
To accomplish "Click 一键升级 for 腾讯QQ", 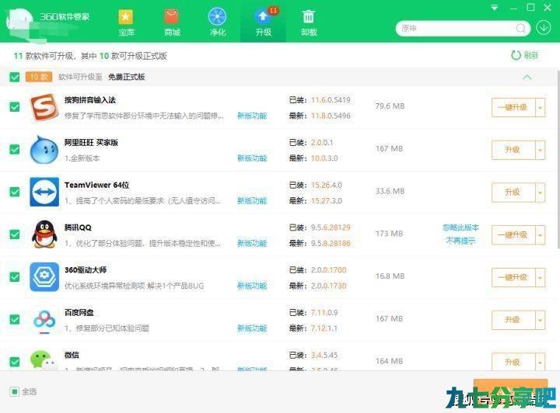I will coord(513,234).
